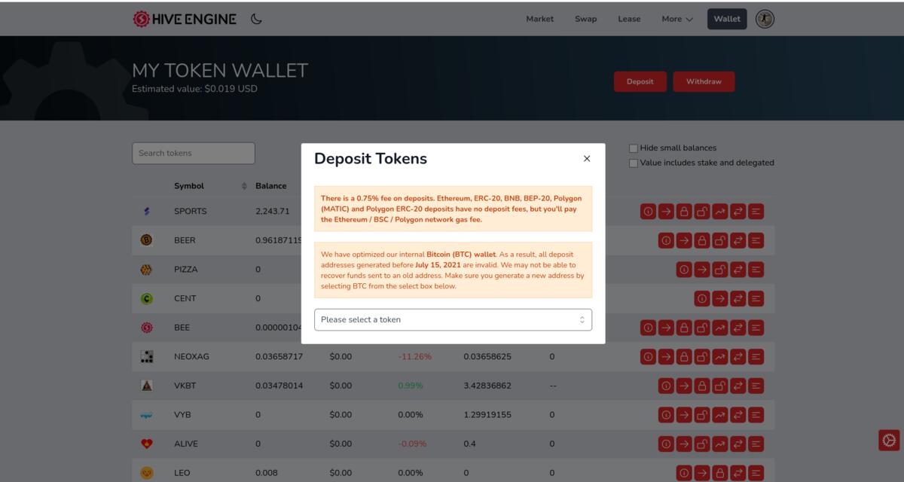Screen dimensions: 904x482
Task: Click the VKBT symbol text
Action: [x=186, y=386]
